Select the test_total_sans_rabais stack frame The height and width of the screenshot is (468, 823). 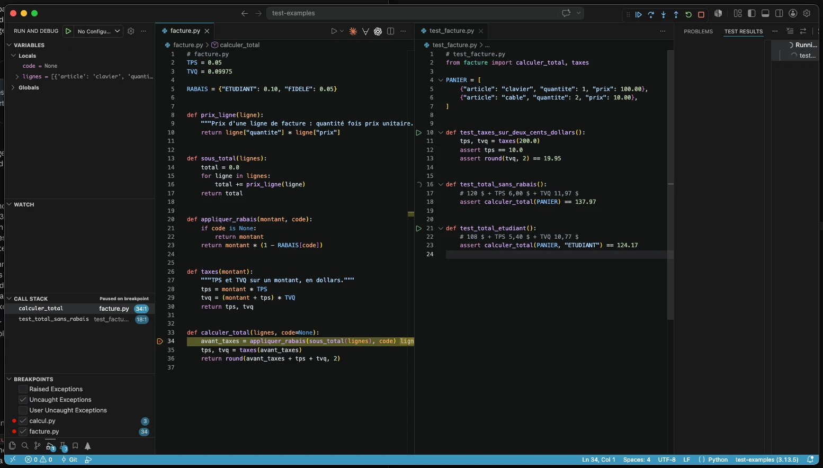(79, 319)
